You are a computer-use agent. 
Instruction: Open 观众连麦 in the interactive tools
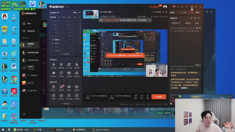coord(77,65)
